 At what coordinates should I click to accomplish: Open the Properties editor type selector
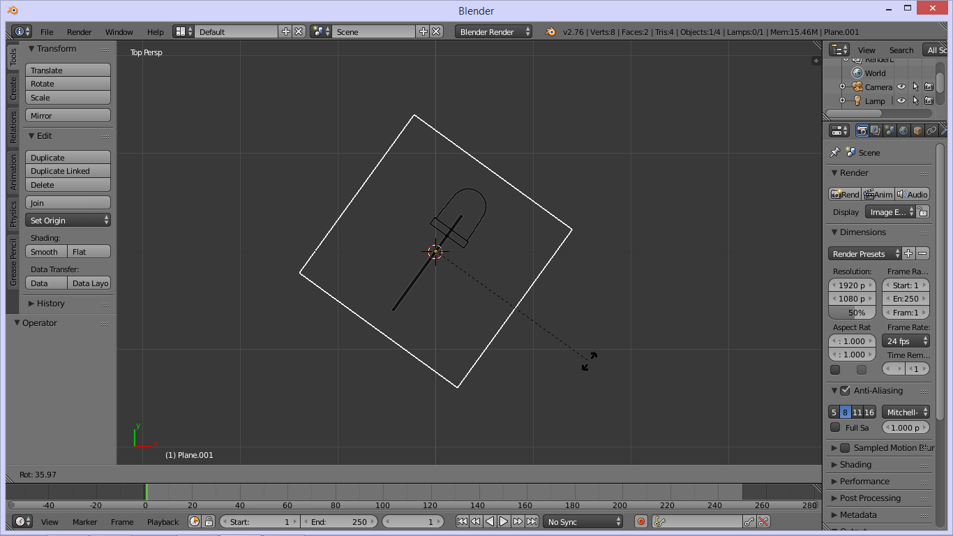coord(839,131)
